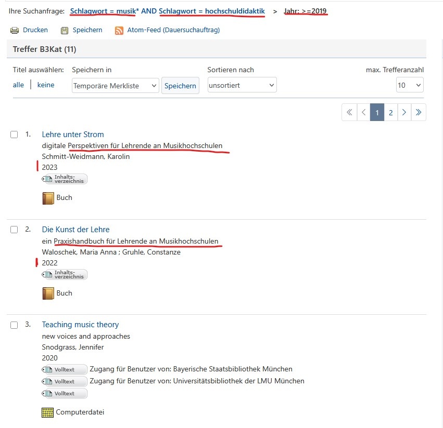Check the box for Teaching music theory

pyautogui.click(x=15, y=325)
